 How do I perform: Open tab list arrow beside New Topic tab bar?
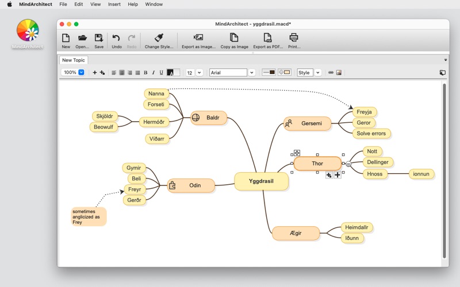[445, 60]
